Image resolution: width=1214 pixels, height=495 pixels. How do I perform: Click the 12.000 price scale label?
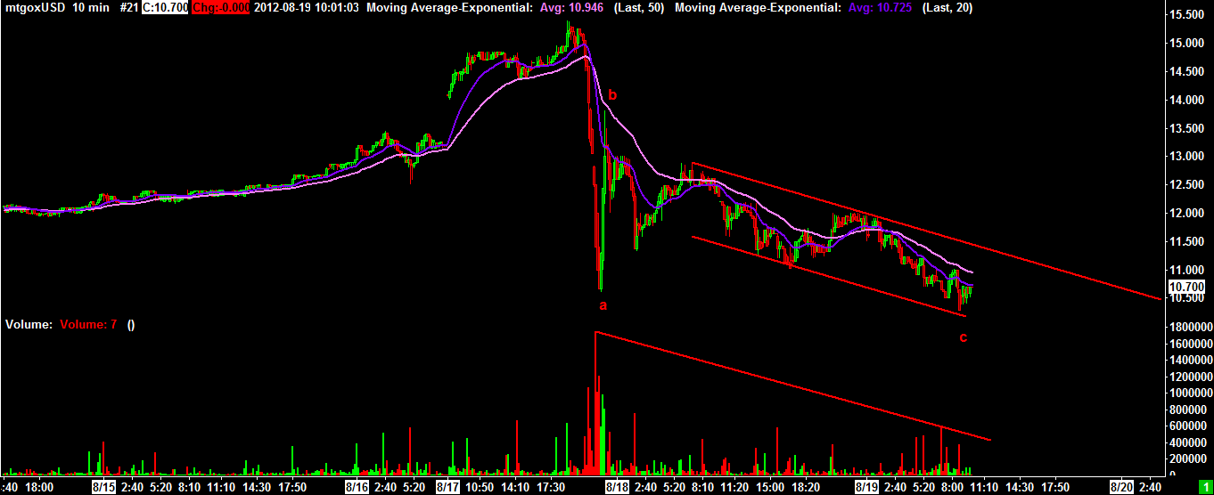tap(1188, 214)
